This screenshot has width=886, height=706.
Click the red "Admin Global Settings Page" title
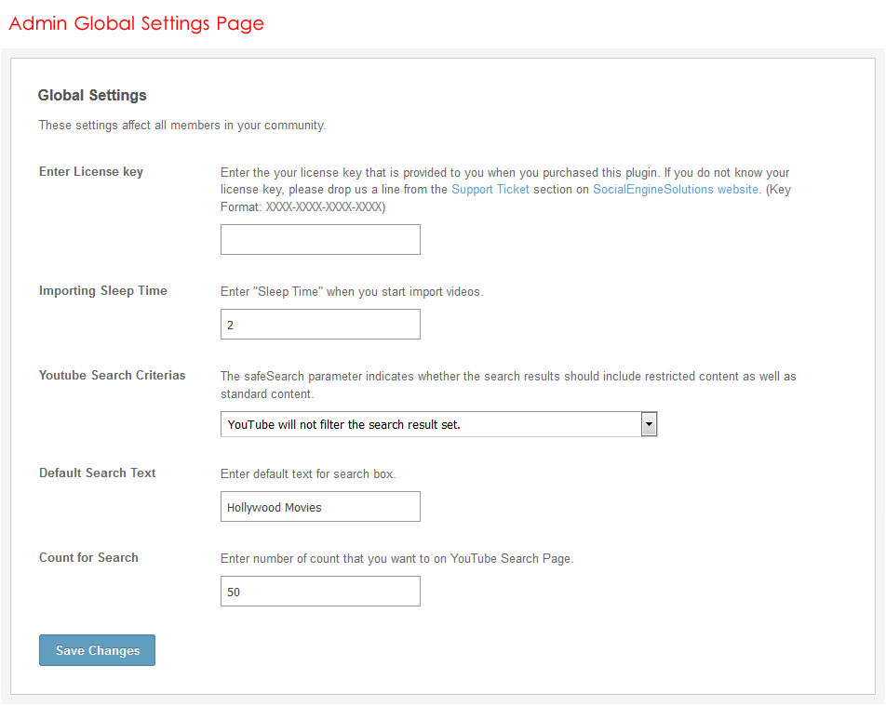point(137,23)
